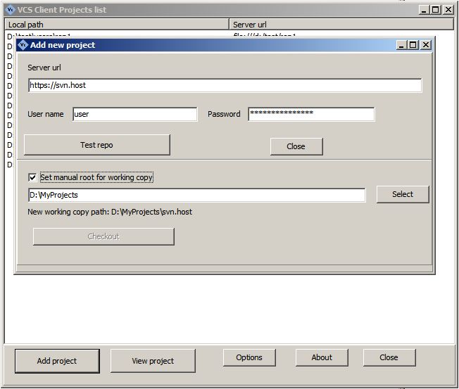Viewport: 459px width, 389px height.
Task: Click the VCS Client Projects list window icon
Action: (10, 10)
